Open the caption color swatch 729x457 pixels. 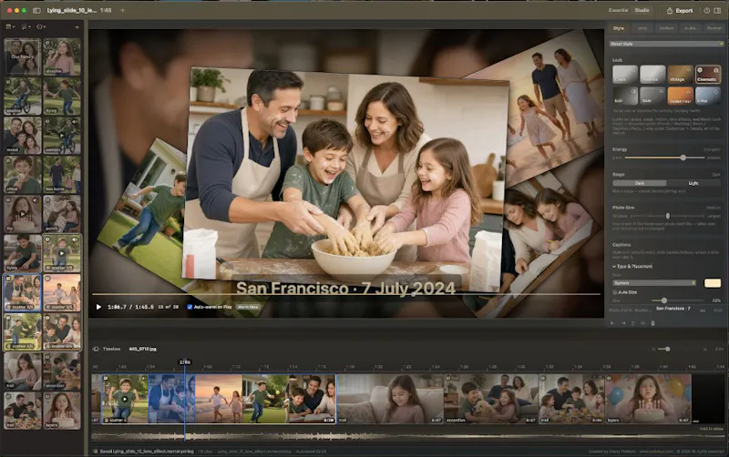click(713, 283)
